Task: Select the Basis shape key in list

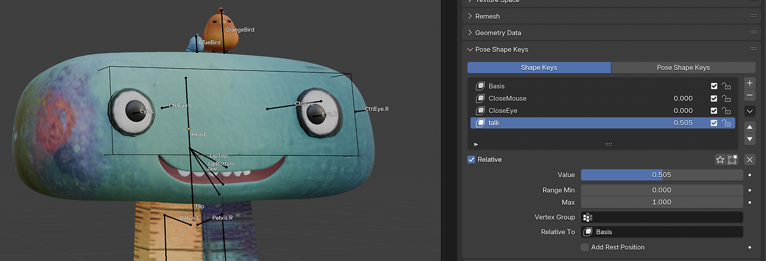Action: (497, 86)
